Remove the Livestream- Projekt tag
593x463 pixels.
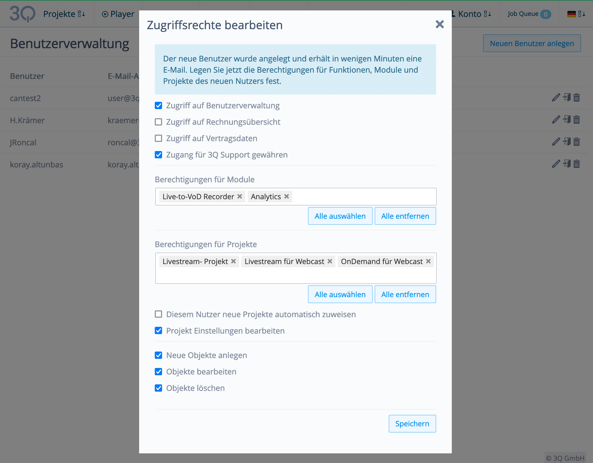233,261
